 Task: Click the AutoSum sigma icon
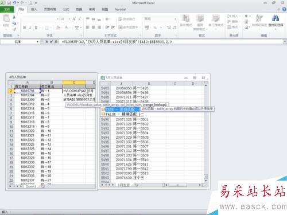click(246, 16)
